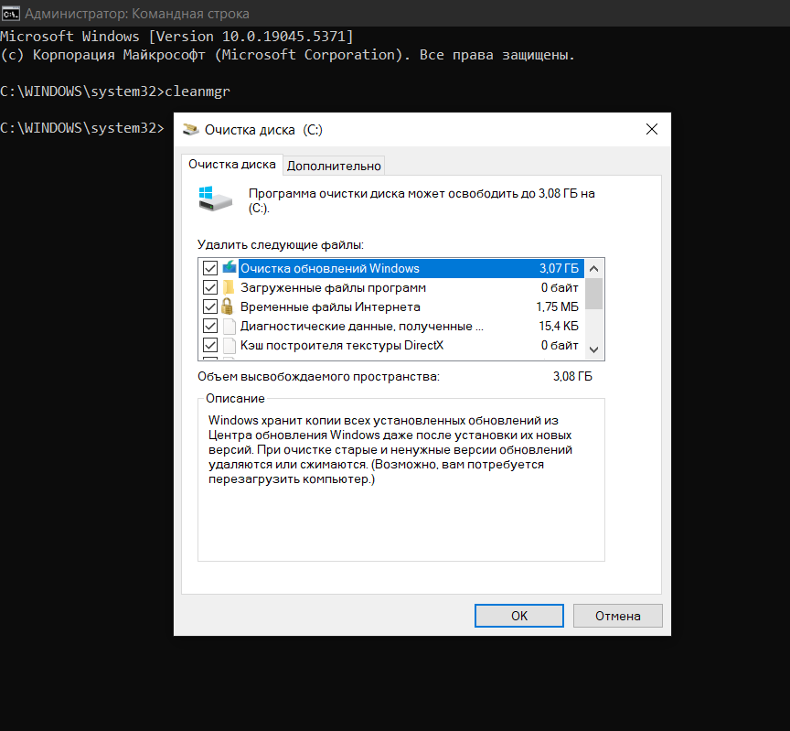
Task: Close the Очистка диска dialog
Action: 651,130
